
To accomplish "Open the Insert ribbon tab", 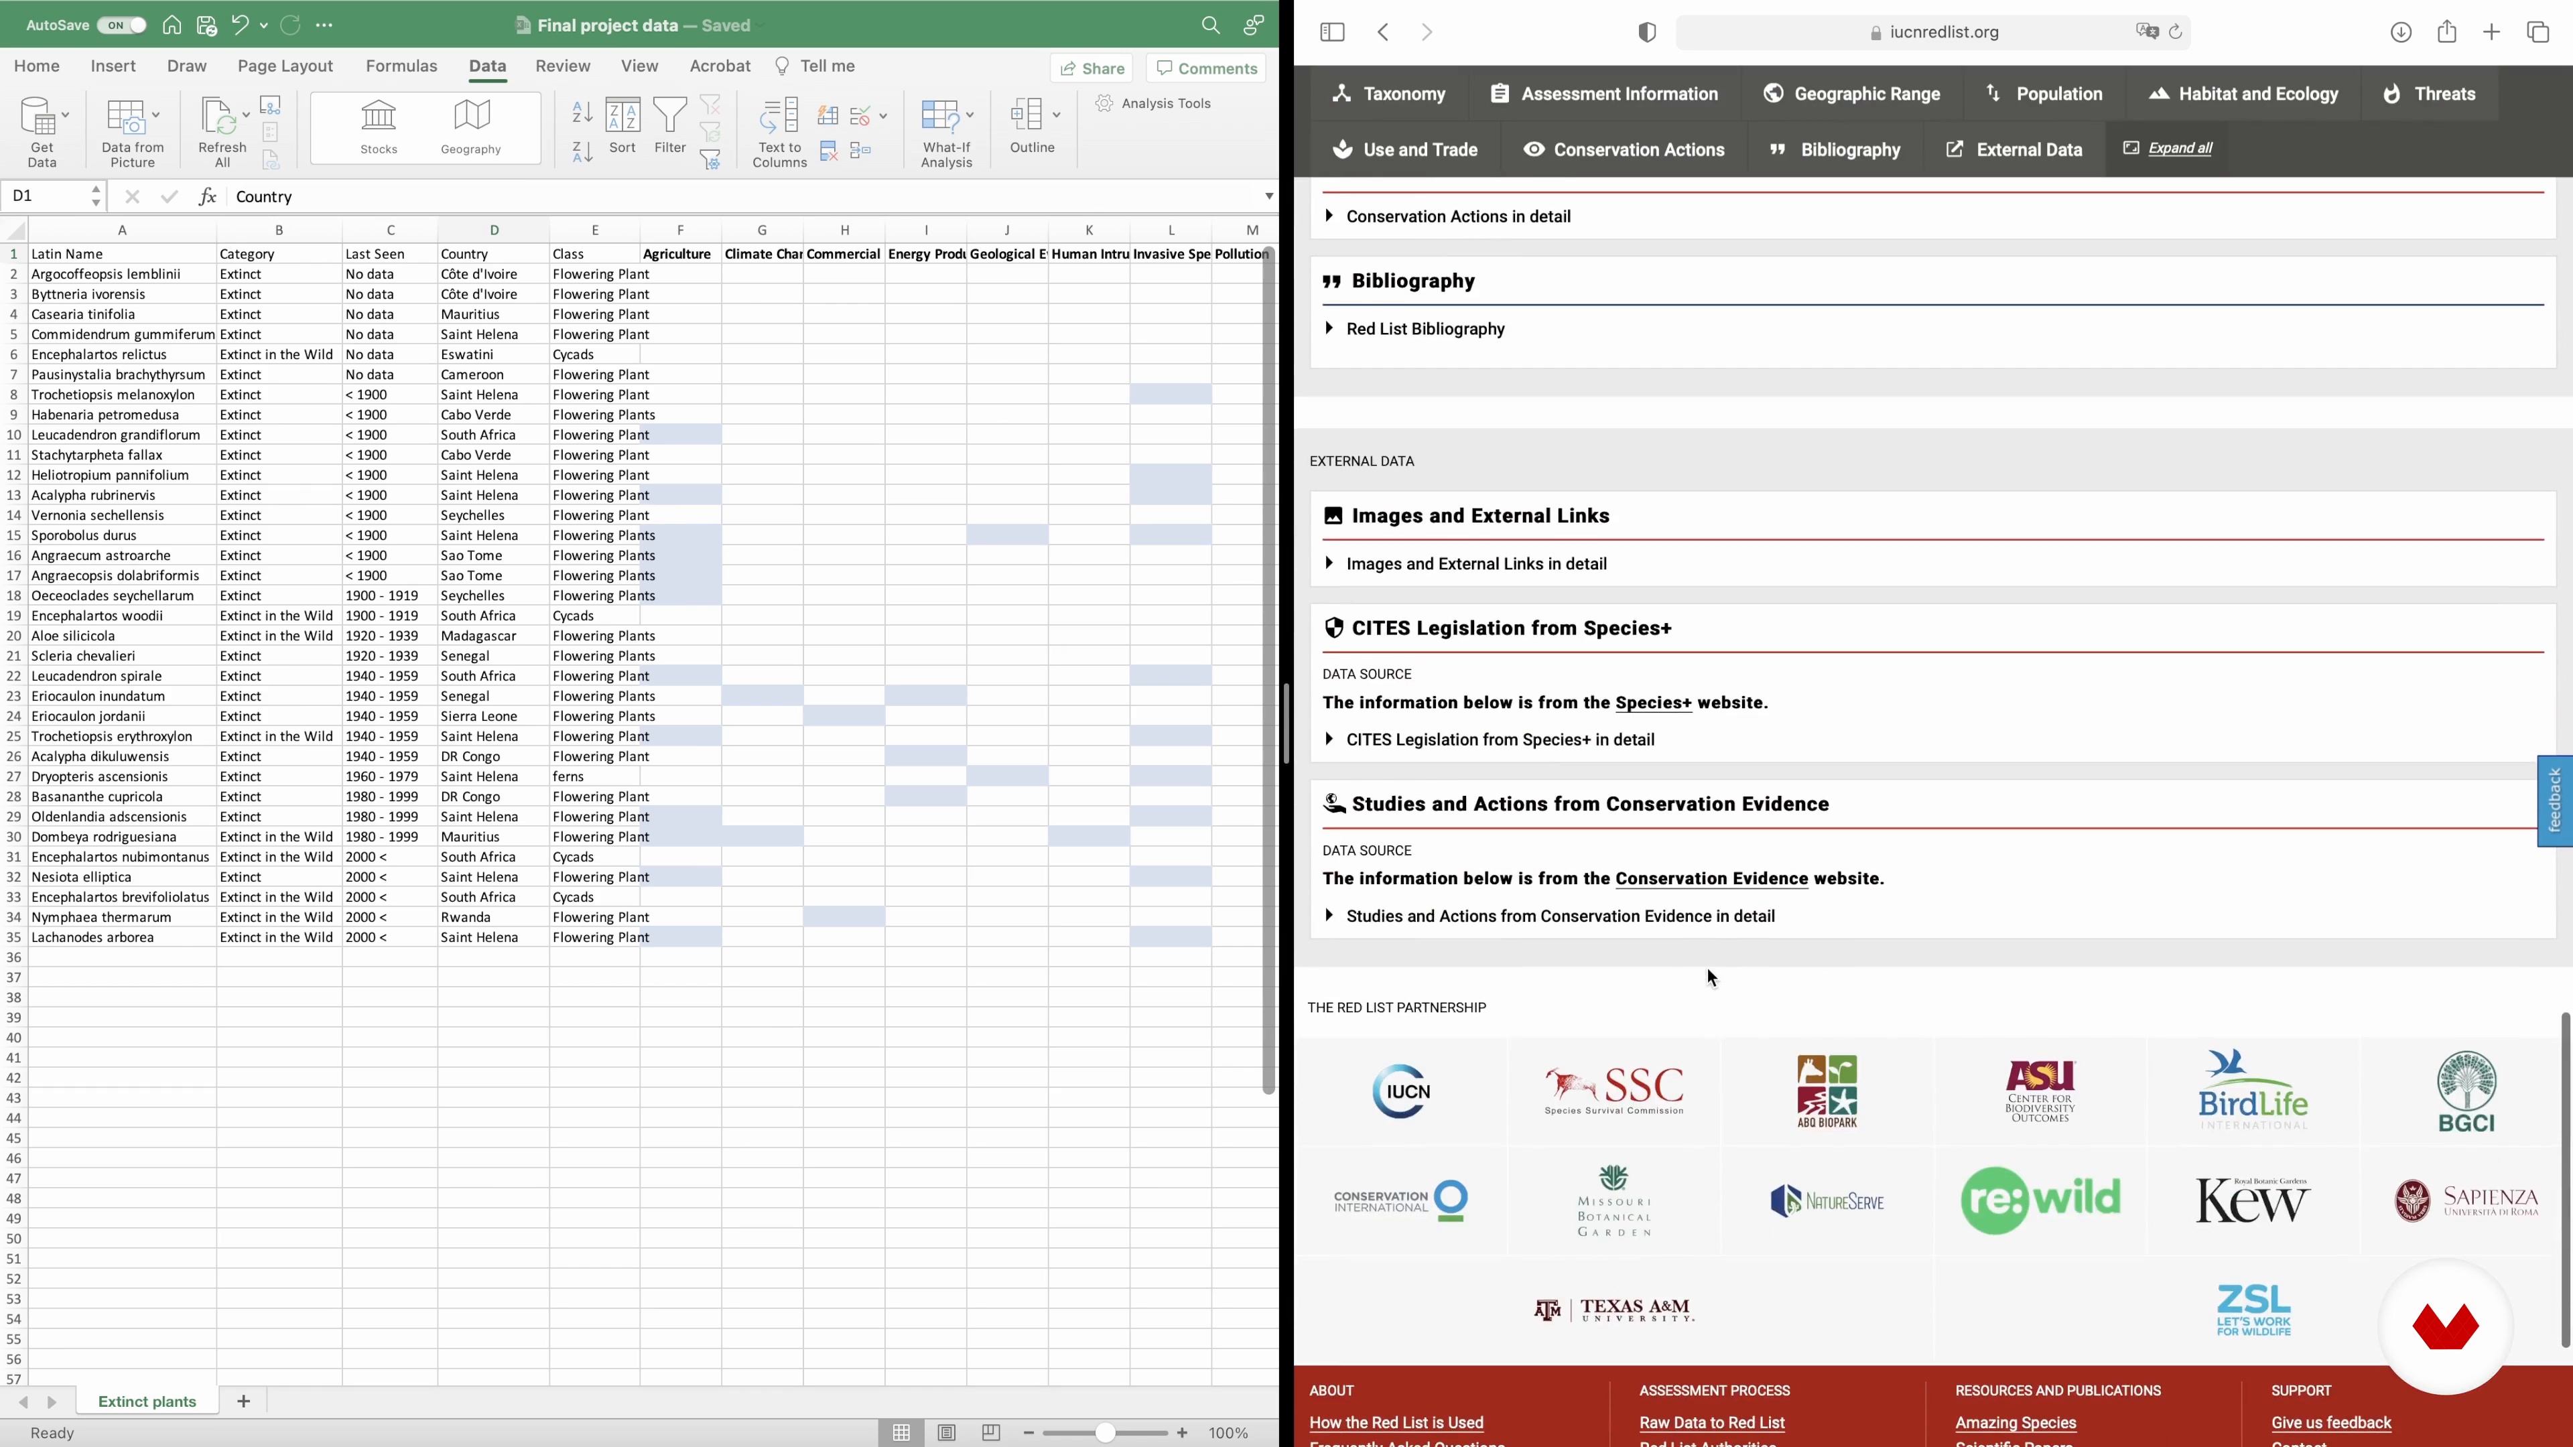I will point(113,66).
